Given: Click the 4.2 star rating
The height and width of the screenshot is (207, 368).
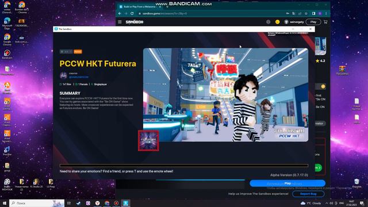Looking at the screenshot, I should (321, 61).
